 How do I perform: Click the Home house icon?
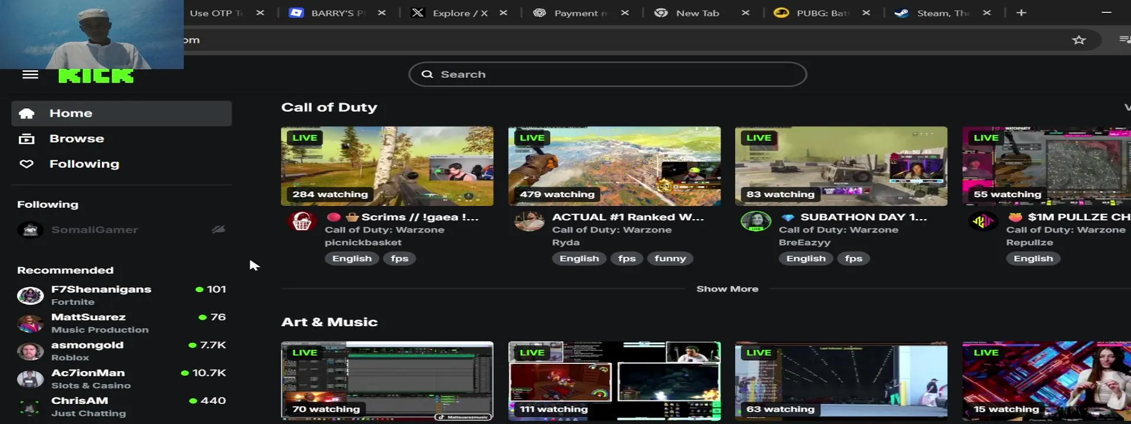pyautogui.click(x=27, y=114)
